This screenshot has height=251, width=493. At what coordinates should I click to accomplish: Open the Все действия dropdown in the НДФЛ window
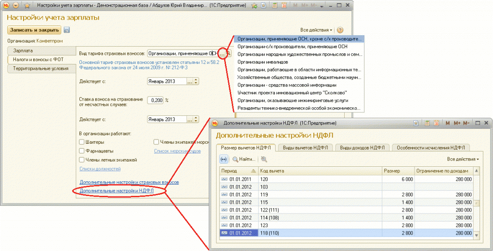click(x=463, y=159)
